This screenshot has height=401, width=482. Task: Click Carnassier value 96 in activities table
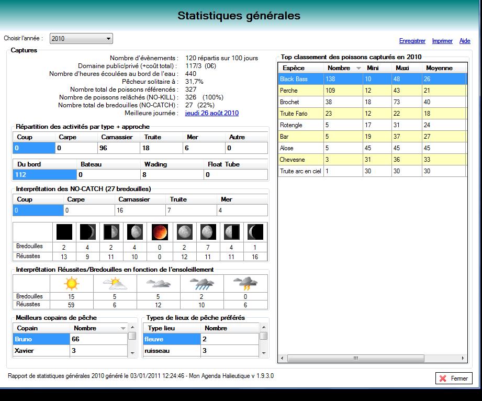pos(119,148)
